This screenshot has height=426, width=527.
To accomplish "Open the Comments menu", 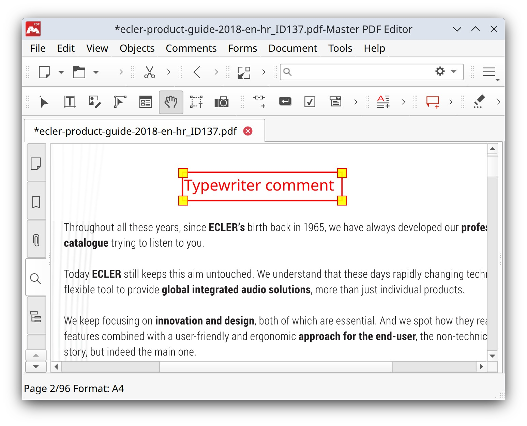I will click(191, 48).
